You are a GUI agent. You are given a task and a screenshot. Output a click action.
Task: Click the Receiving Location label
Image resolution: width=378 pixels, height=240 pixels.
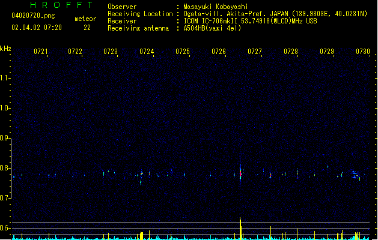point(140,14)
